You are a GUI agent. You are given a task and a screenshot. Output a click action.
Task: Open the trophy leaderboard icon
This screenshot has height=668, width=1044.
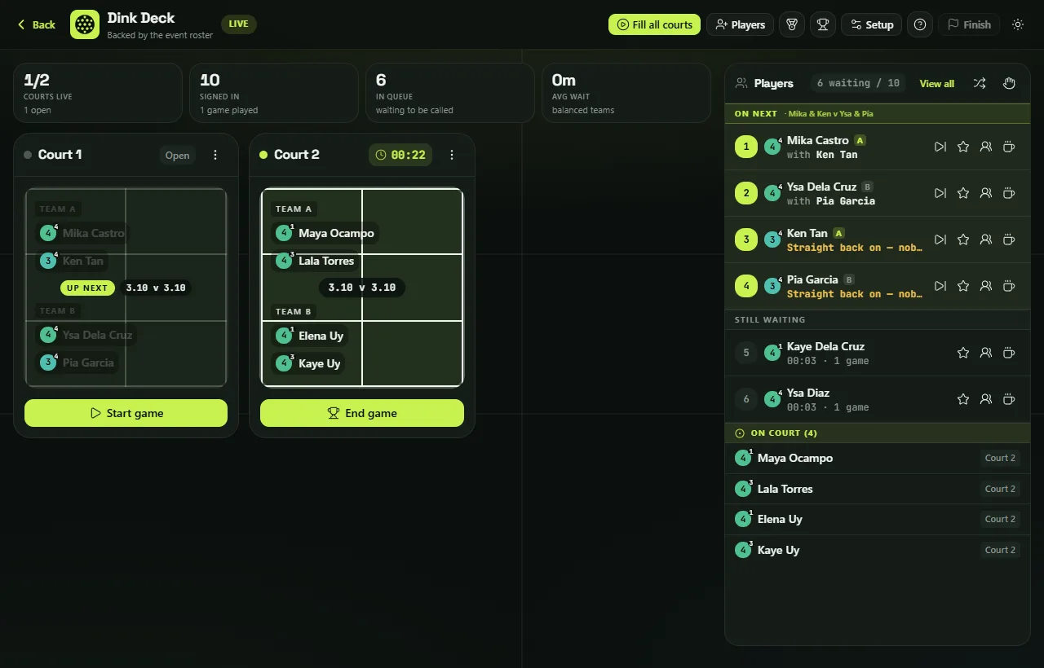pos(823,24)
